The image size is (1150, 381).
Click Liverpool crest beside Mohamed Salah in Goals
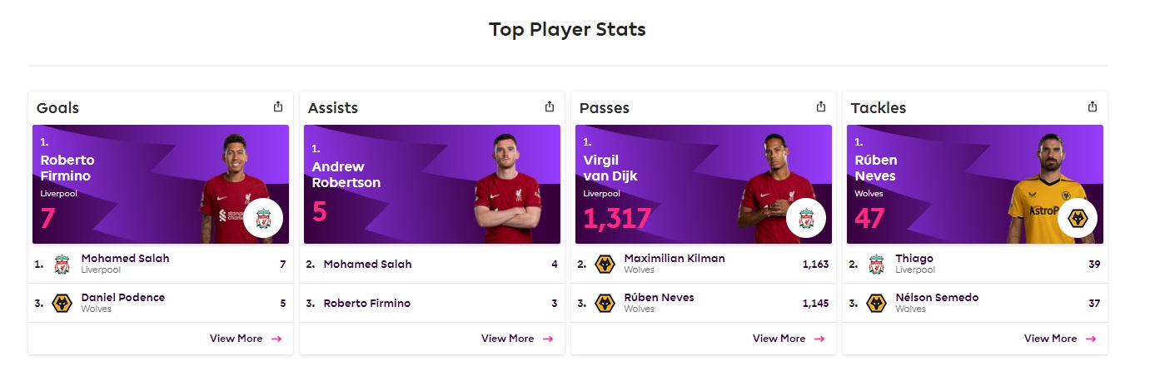pos(62,265)
